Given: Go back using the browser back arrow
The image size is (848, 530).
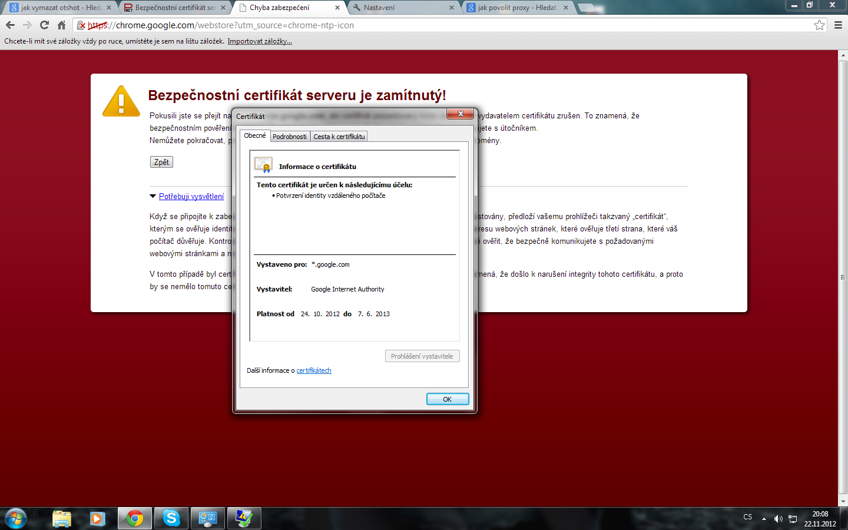Looking at the screenshot, I should [10, 25].
